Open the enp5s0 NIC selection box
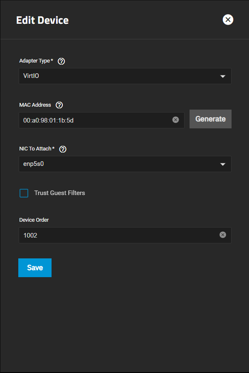This screenshot has width=249, height=373. [125, 164]
